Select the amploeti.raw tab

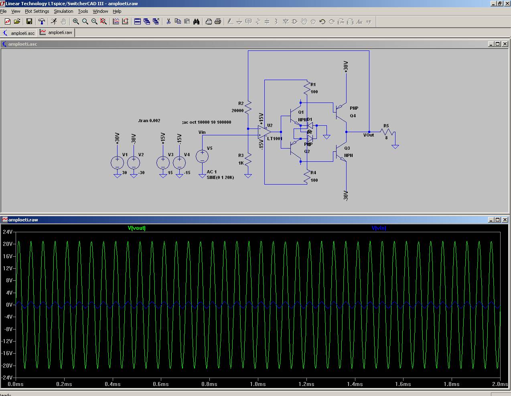pyautogui.click(x=57, y=32)
